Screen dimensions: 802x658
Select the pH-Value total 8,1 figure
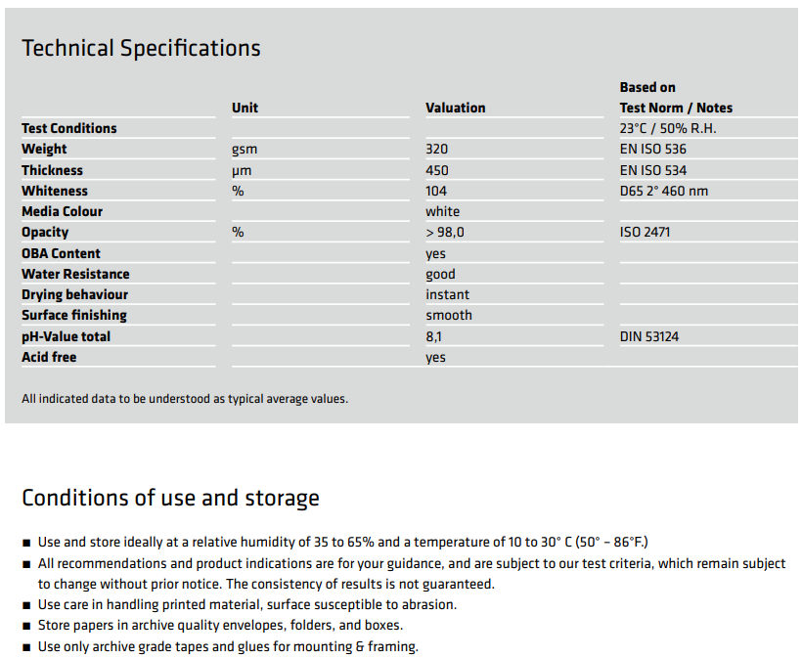(433, 336)
